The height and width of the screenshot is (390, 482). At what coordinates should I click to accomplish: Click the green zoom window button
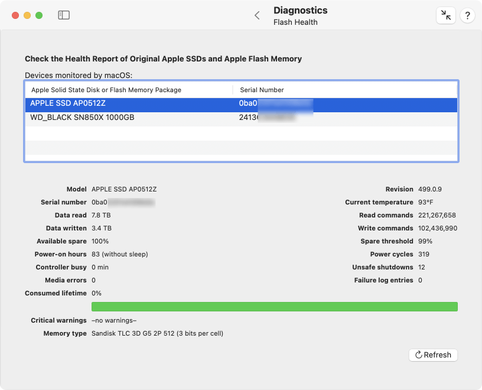39,15
